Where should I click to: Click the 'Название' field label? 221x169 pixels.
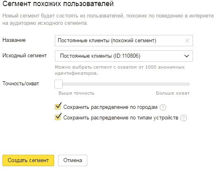14,40
